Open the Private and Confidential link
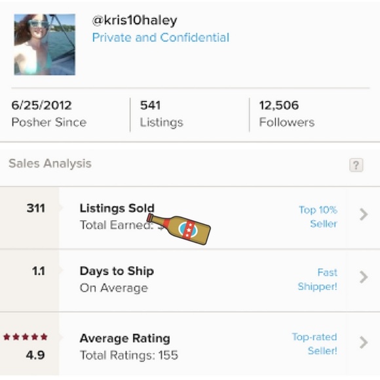This screenshot has width=380, height=380. coord(161,38)
